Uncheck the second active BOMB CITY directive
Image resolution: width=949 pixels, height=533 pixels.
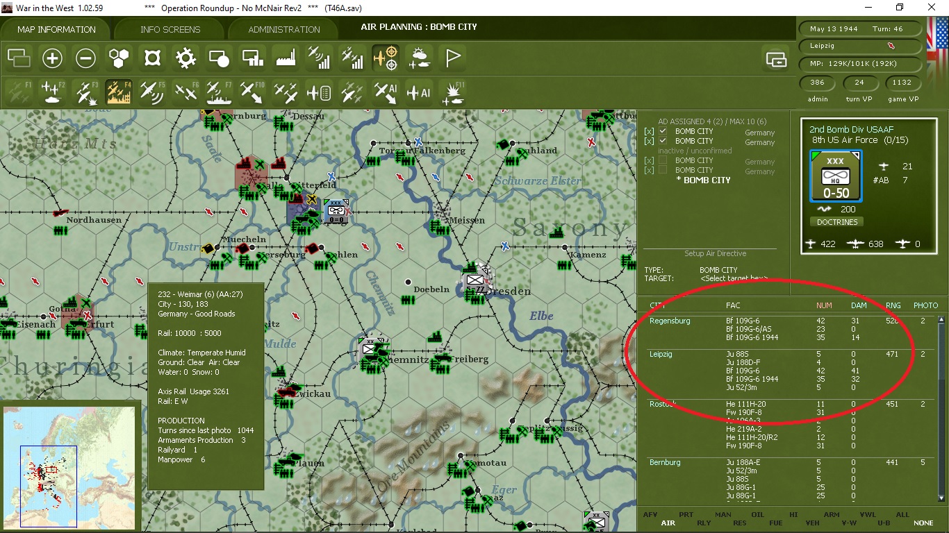pos(663,141)
